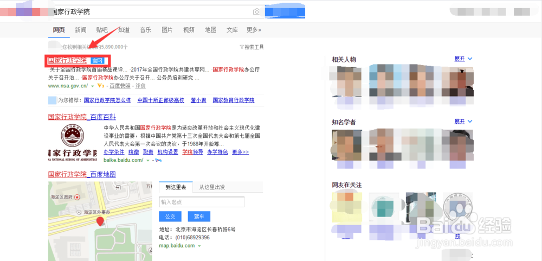Click the 驾车 route button
This screenshot has width=542, height=261.
199,217
